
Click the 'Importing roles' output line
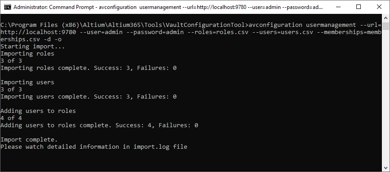27,54
